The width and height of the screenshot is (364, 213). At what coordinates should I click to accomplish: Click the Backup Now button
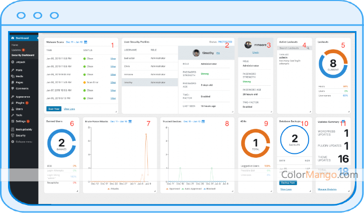pos(288,182)
